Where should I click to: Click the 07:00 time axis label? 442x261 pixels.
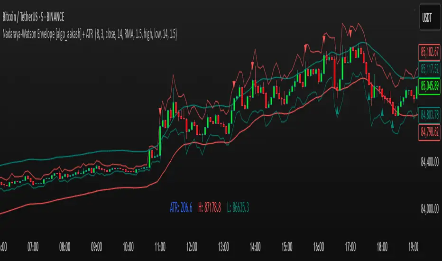[x=33, y=247]
